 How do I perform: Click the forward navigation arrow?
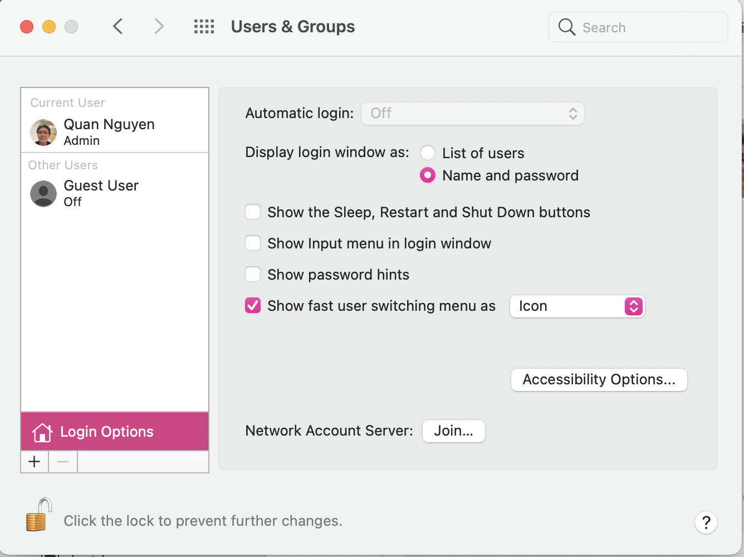[x=159, y=26]
